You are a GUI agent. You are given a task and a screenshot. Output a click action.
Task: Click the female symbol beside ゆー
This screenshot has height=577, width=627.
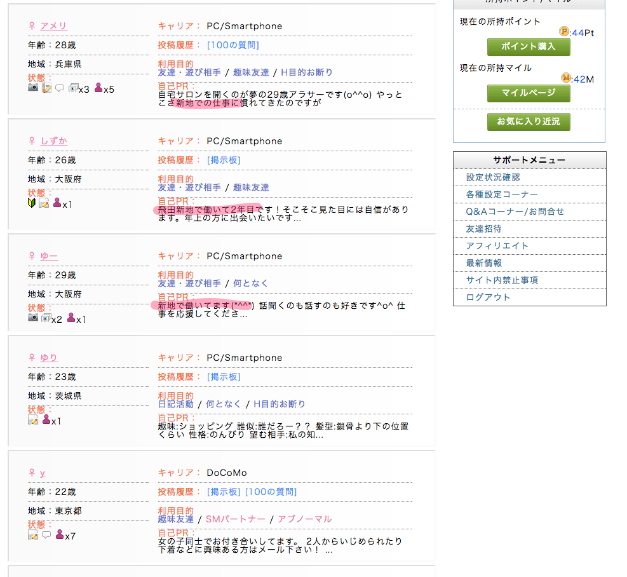[x=32, y=256]
